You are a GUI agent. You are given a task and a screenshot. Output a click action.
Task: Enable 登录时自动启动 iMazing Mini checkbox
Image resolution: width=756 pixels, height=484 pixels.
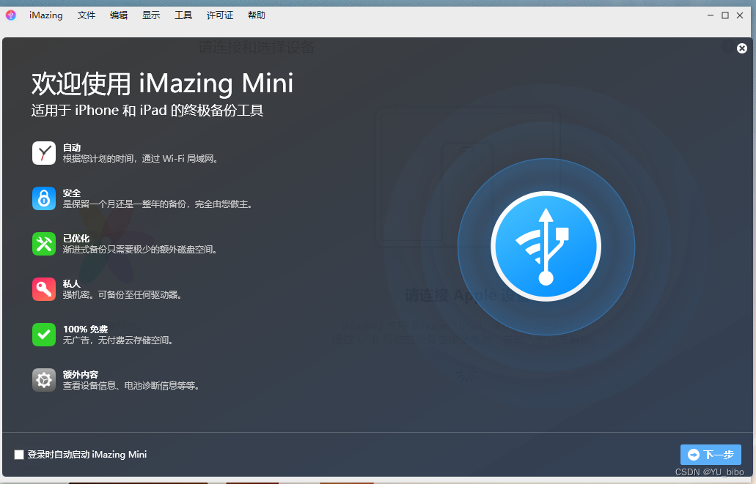[19, 455]
